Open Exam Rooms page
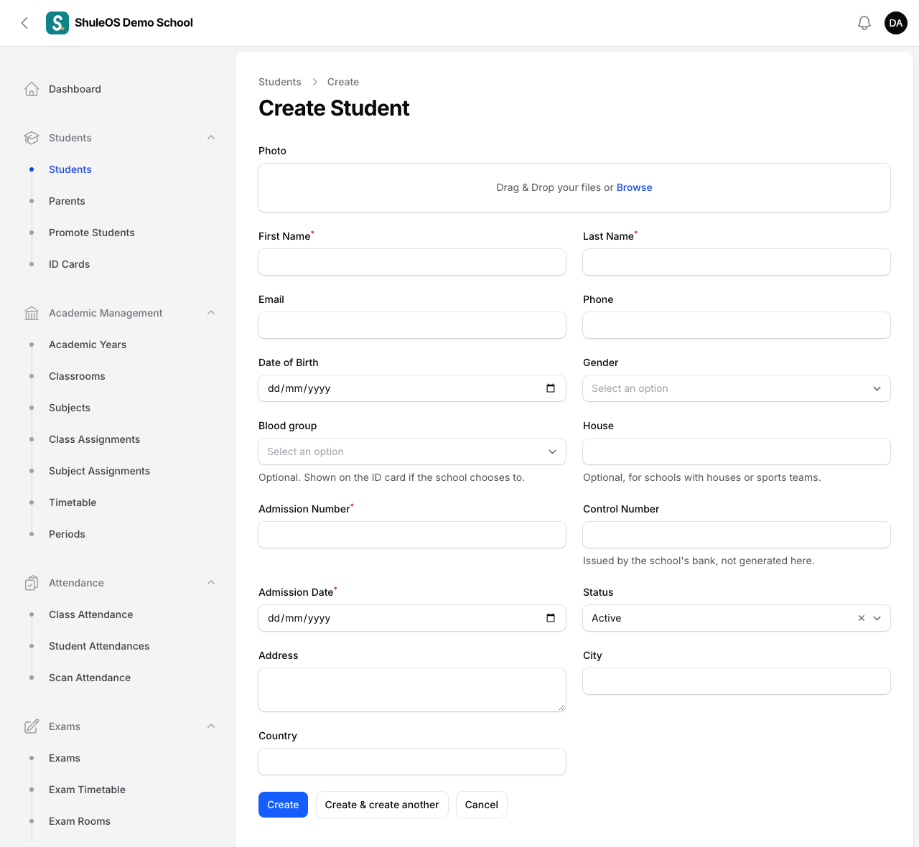 [x=80, y=821]
